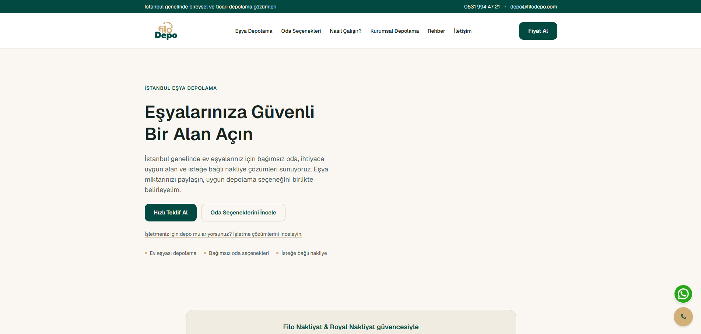Click the Fiyat Al button
Image resolution: width=701 pixels, height=334 pixels.
click(x=538, y=31)
